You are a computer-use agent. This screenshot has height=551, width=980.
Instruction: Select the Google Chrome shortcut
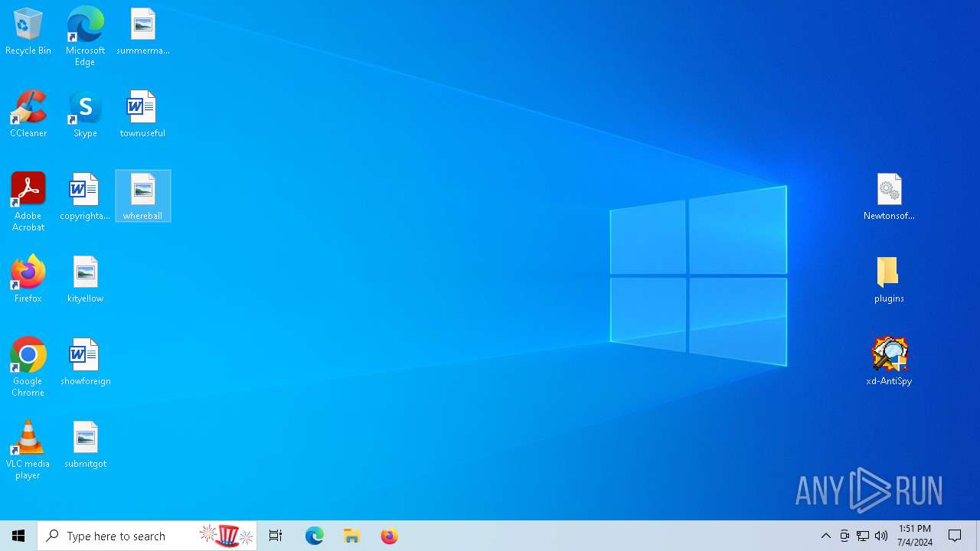click(28, 367)
